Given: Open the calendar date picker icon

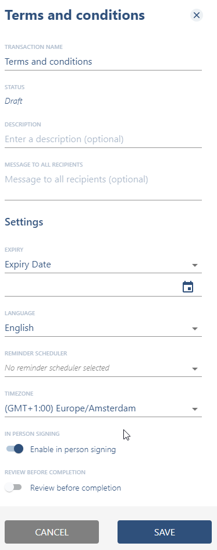Looking at the screenshot, I should point(188,287).
